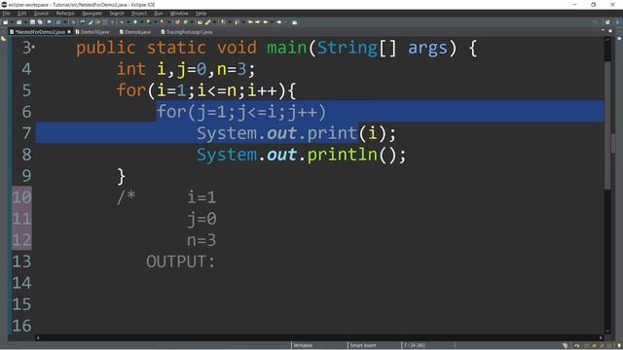Open the Navigate menu
The image size is (623, 350).
click(92, 14)
